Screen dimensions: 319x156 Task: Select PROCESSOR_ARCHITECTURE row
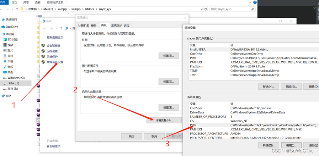tap(254, 134)
